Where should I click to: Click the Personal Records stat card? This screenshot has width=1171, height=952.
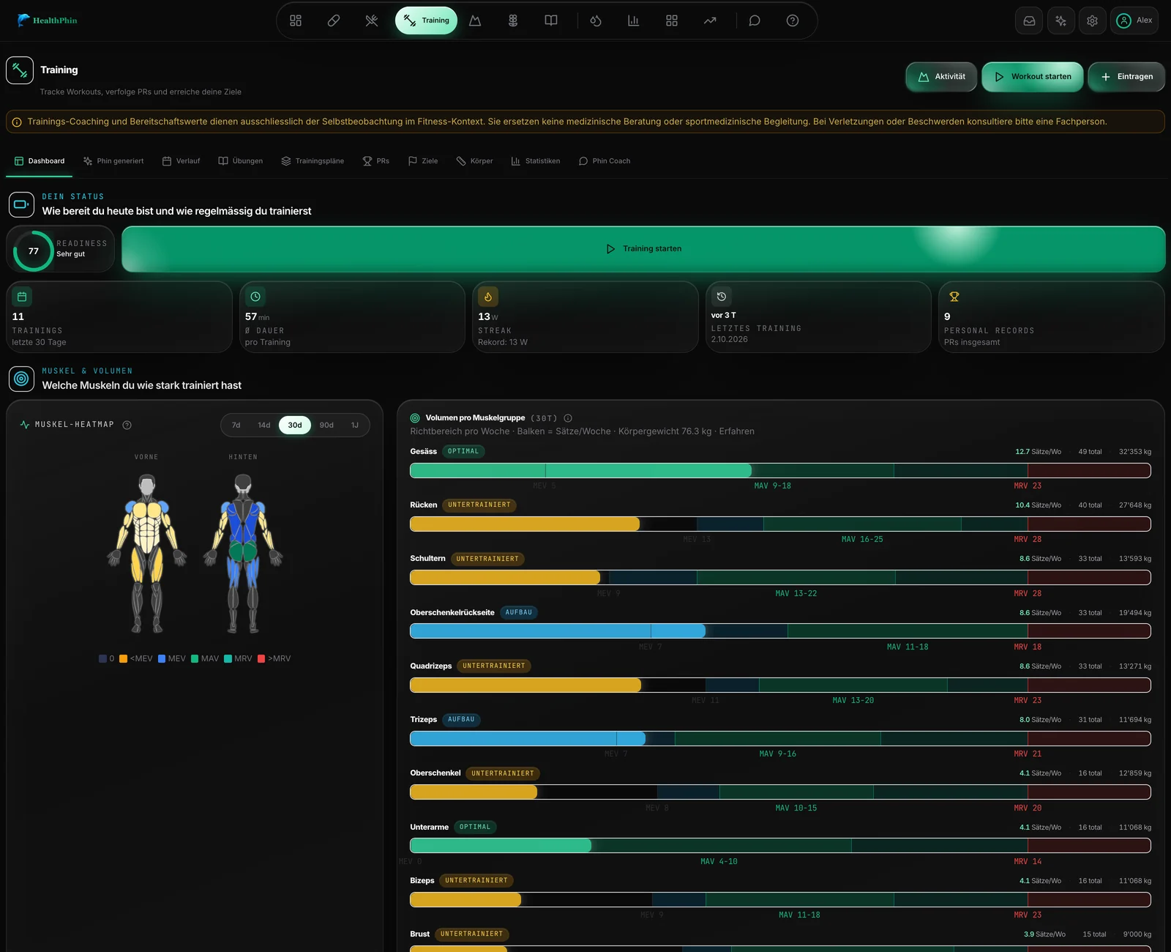point(1051,317)
